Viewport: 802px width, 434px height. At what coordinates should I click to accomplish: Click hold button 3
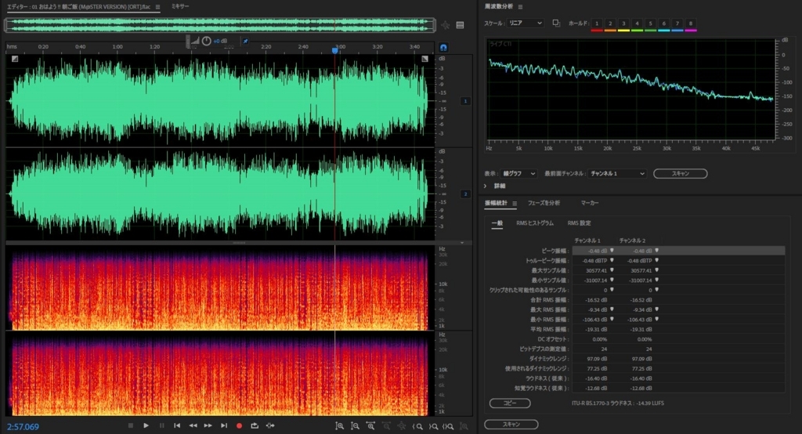pyautogui.click(x=623, y=24)
